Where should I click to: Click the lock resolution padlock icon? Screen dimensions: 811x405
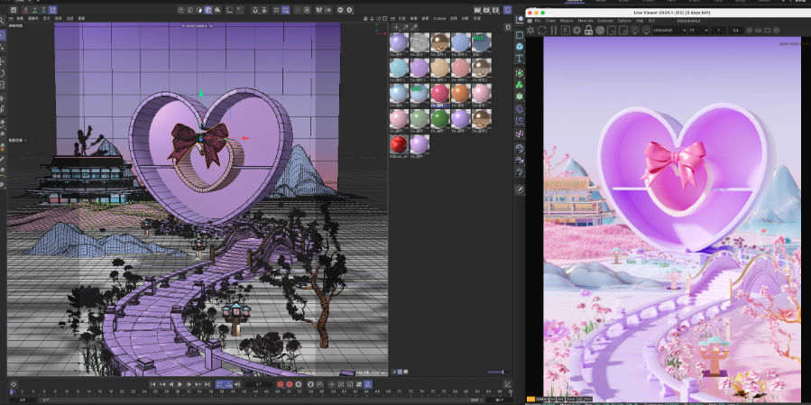click(588, 30)
